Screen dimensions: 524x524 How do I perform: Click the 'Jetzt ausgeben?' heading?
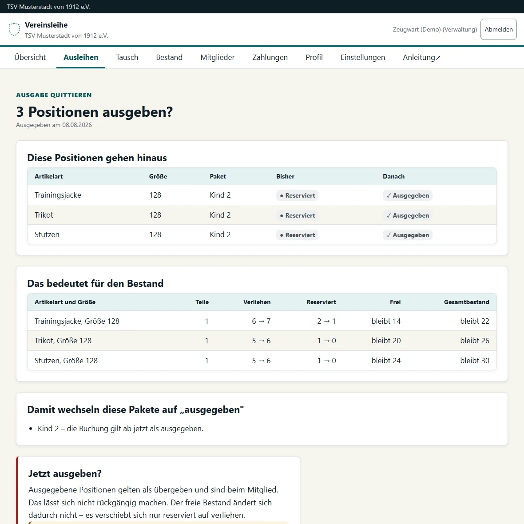[x=65, y=473]
